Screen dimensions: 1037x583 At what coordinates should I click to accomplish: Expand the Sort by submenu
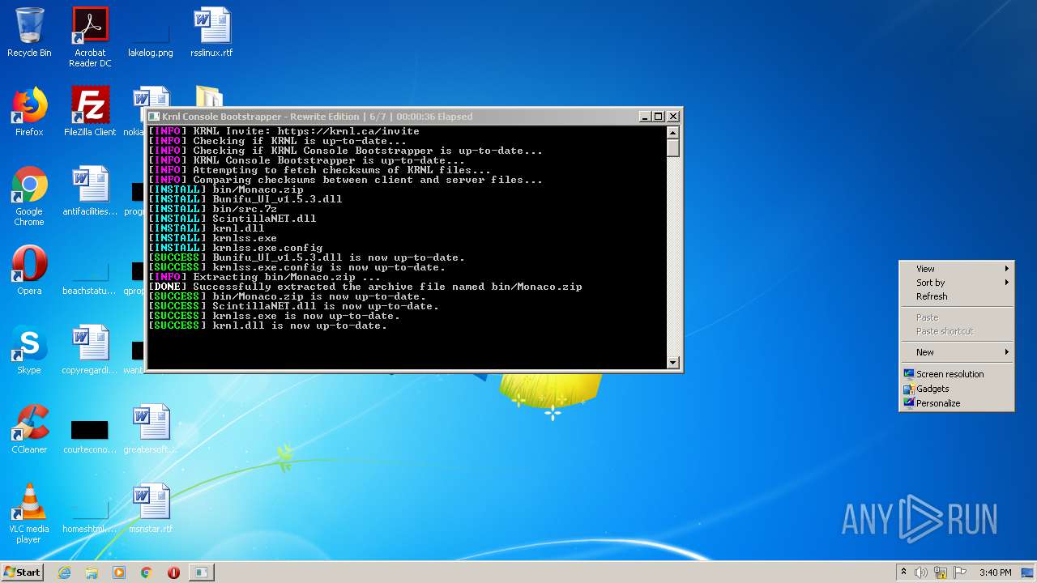tap(957, 283)
